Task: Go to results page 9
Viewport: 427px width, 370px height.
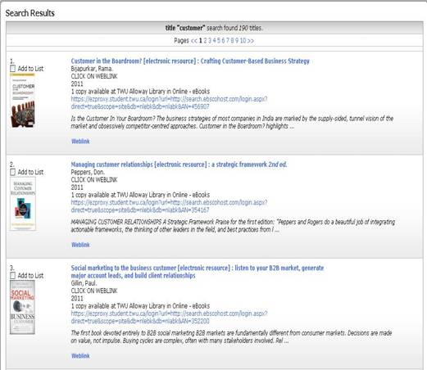Action: pos(237,40)
